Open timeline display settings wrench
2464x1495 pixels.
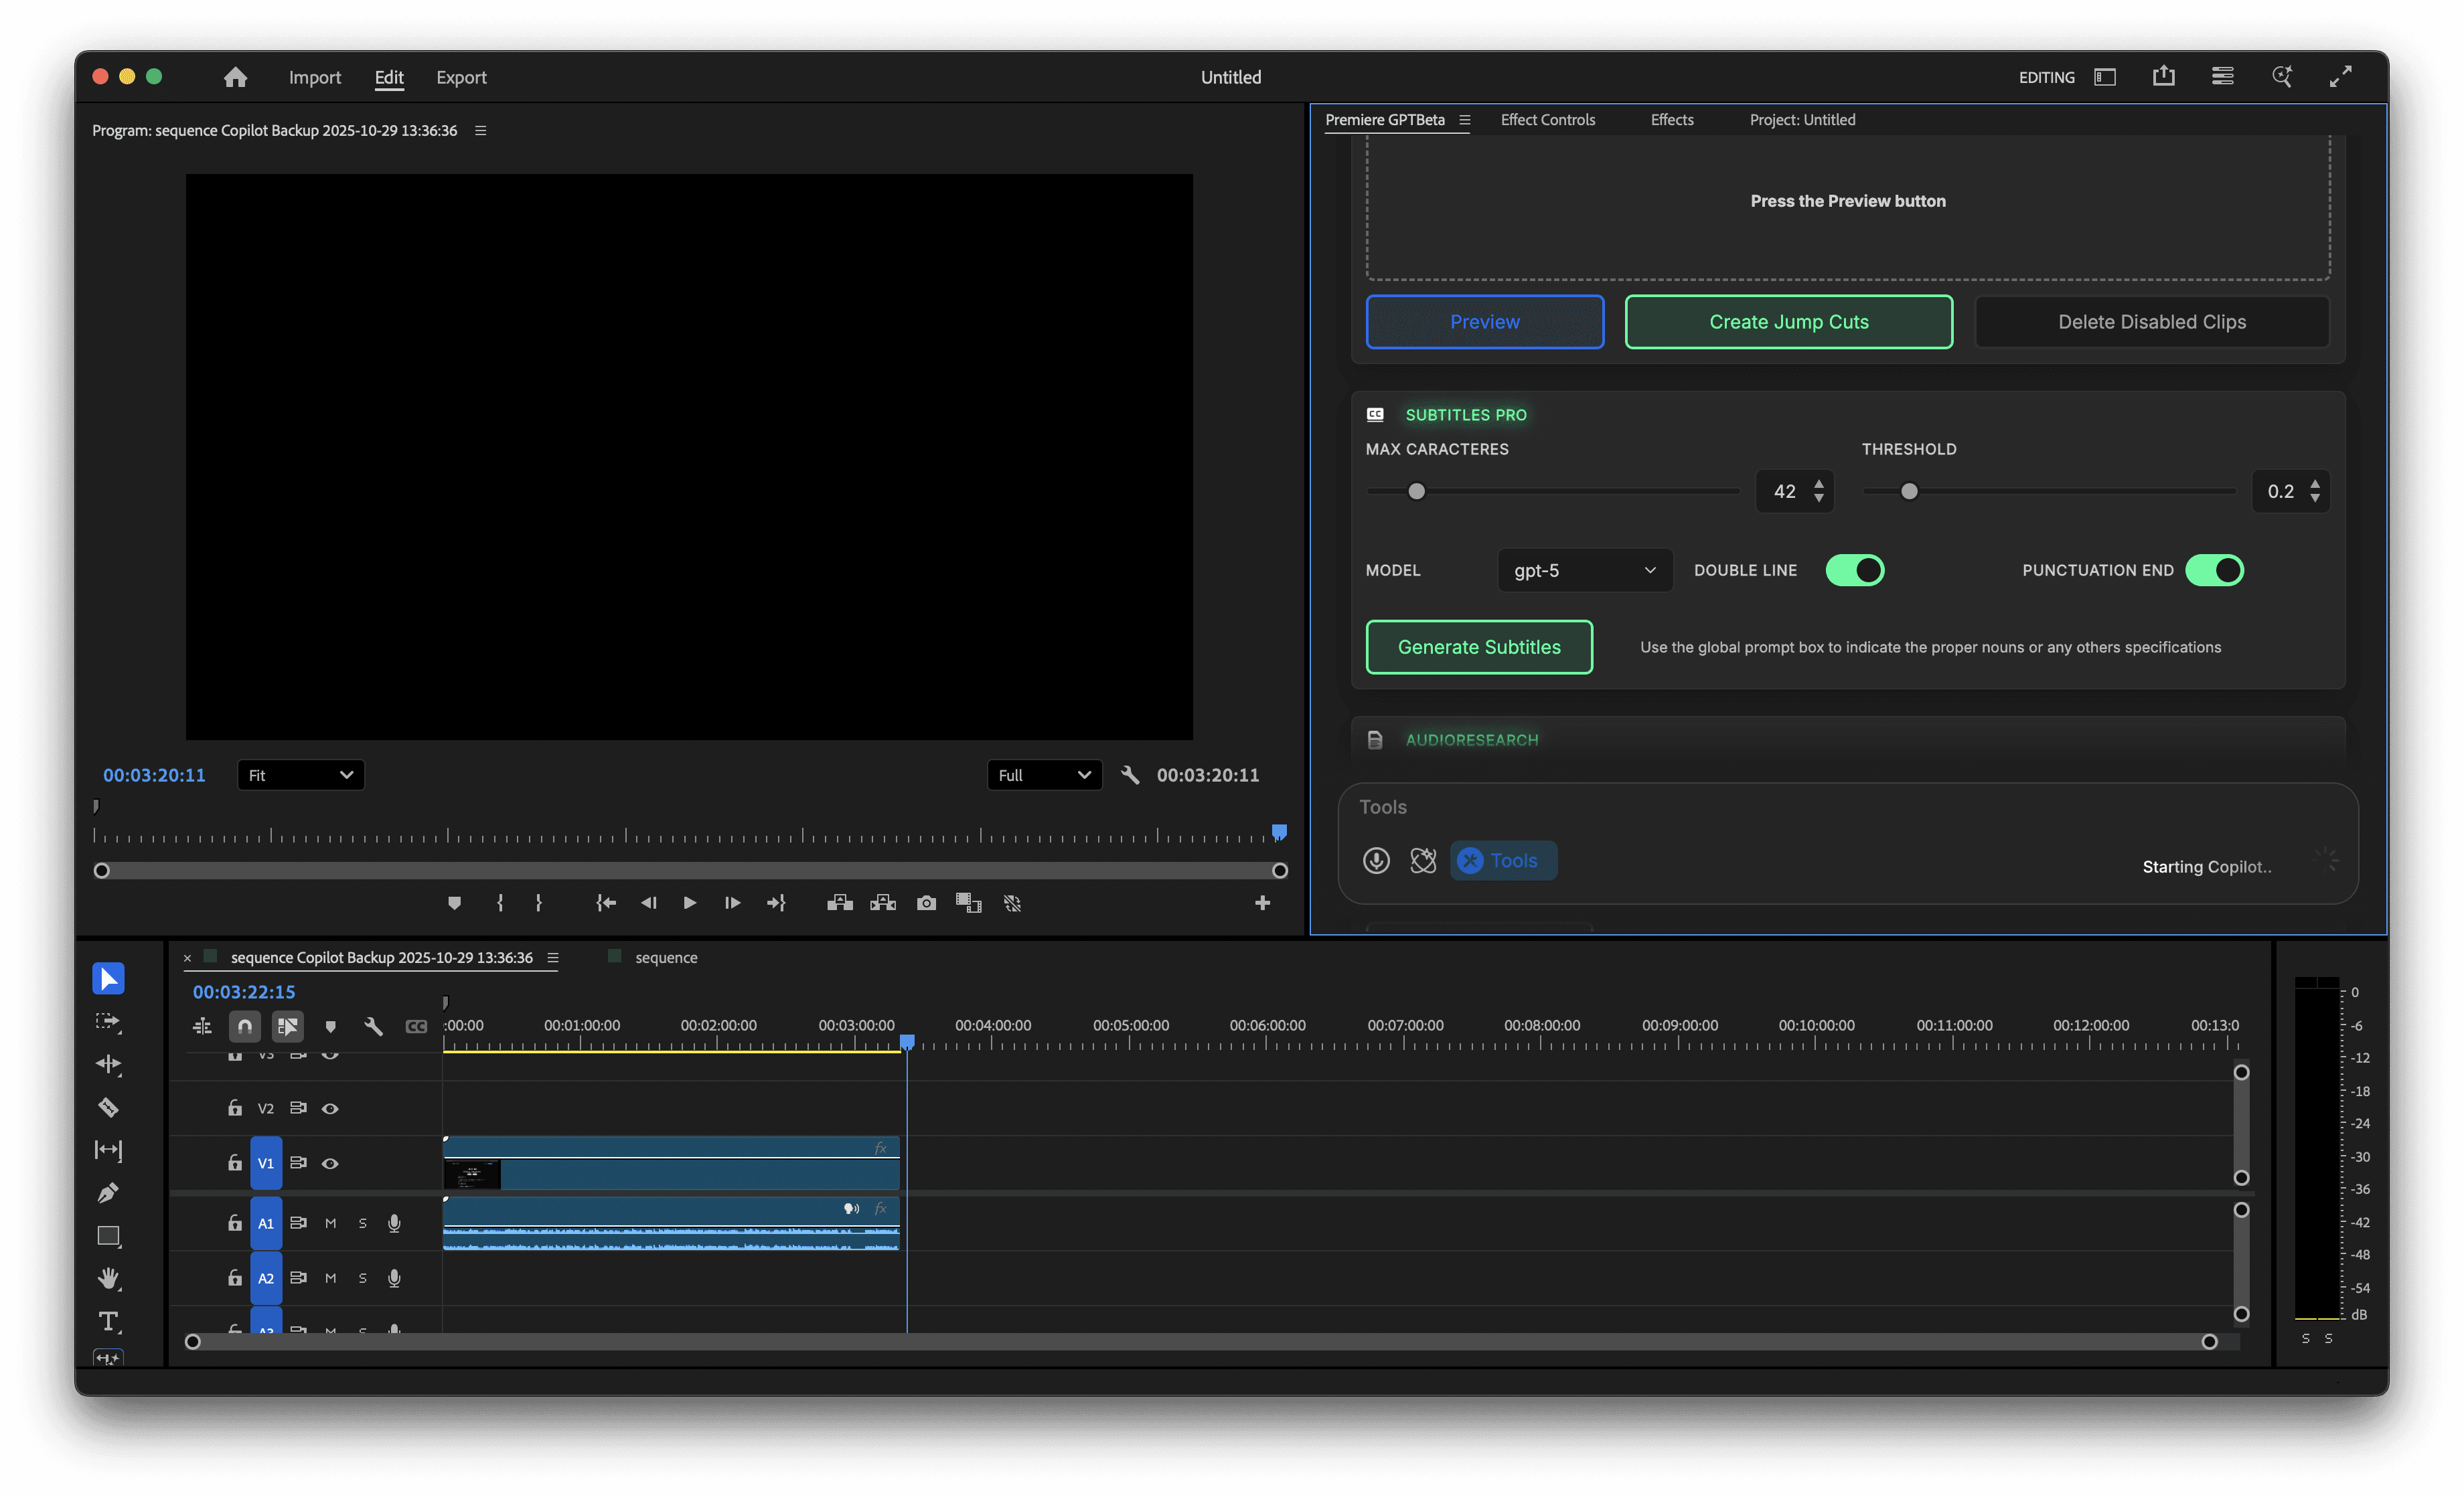[373, 1027]
